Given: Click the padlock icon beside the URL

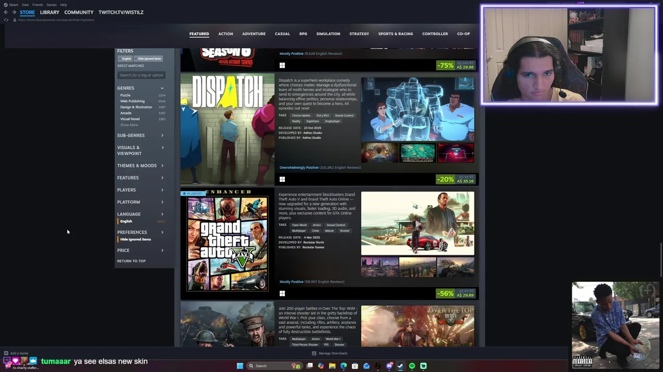Looking at the screenshot, I should tap(15, 20).
